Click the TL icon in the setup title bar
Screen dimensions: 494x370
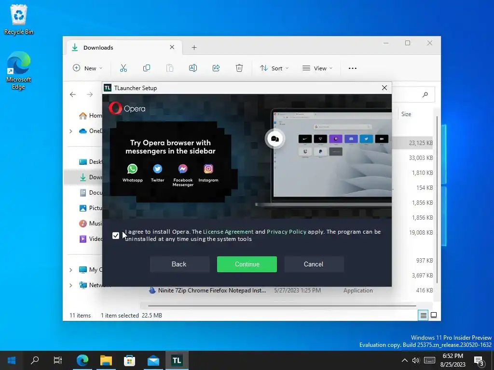[108, 88]
